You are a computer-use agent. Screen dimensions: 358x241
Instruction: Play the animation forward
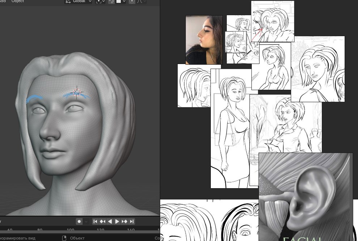tap(117, 221)
